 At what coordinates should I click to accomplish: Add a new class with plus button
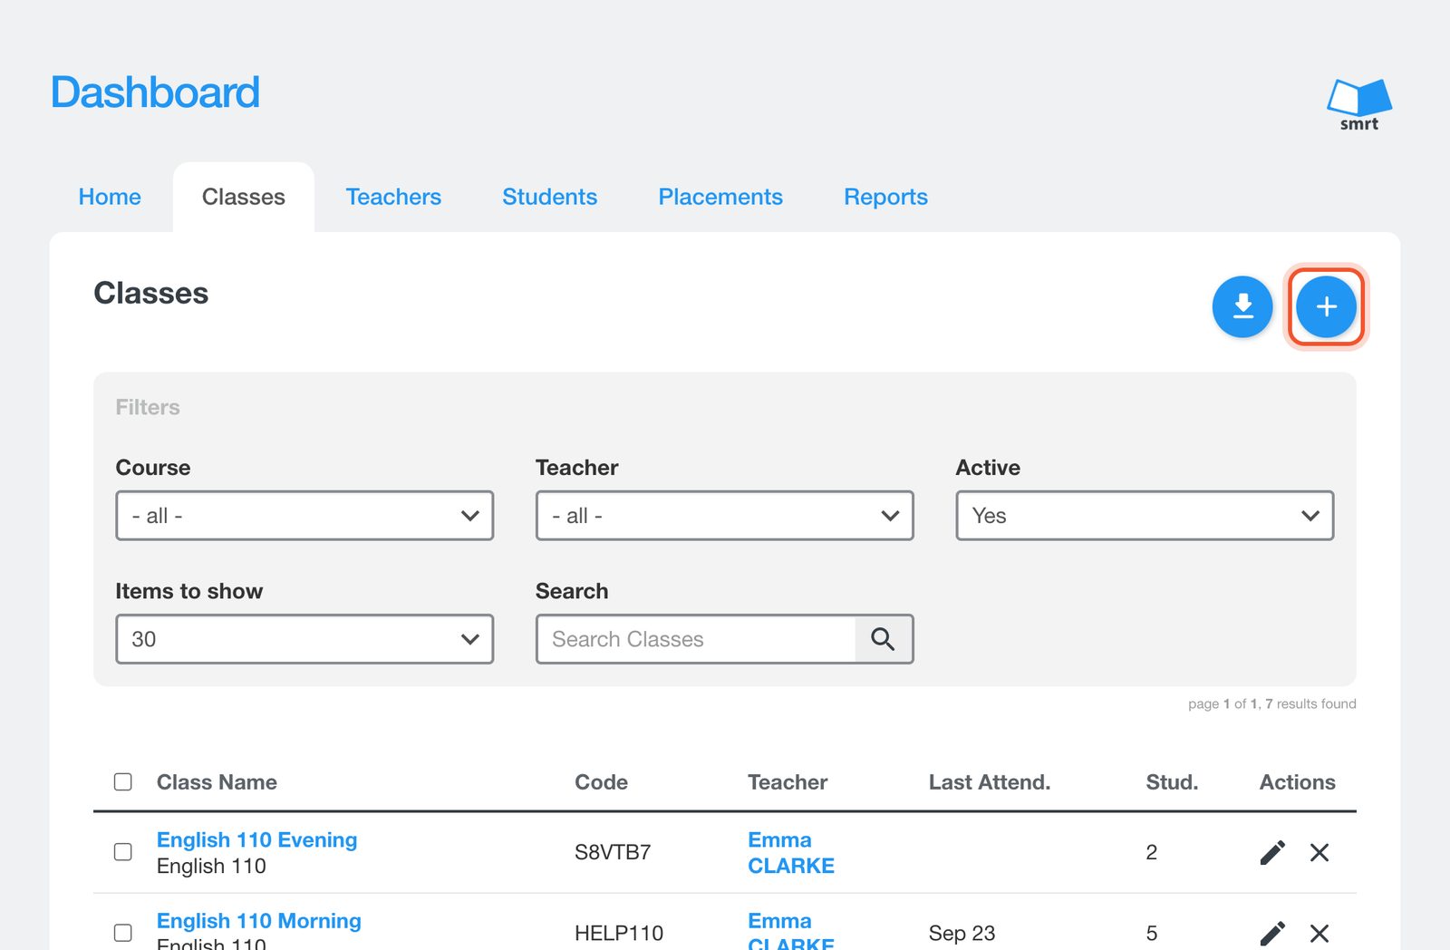pos(1326,306)
